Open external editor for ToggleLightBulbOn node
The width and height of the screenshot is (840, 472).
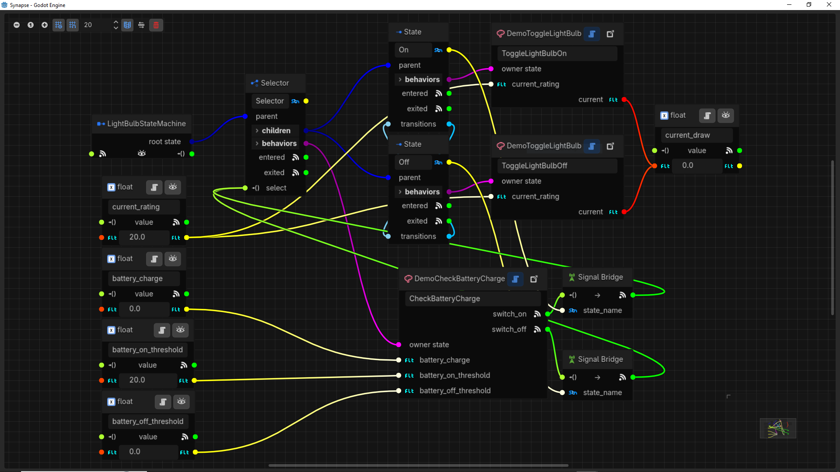click(610, 34)
